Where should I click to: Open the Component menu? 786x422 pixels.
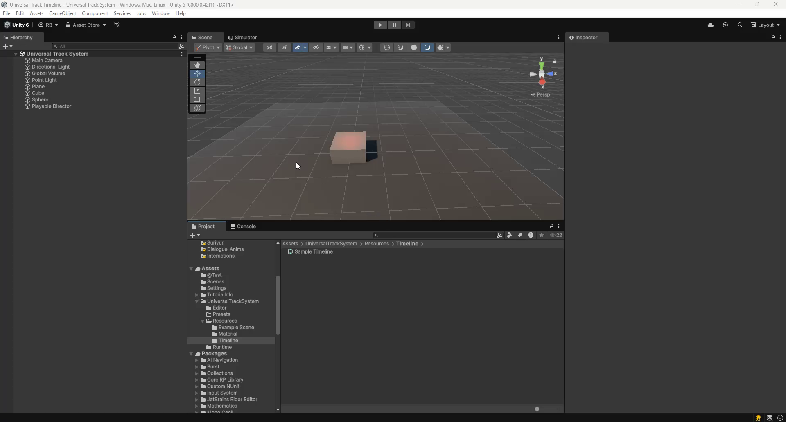coord(95,13)
